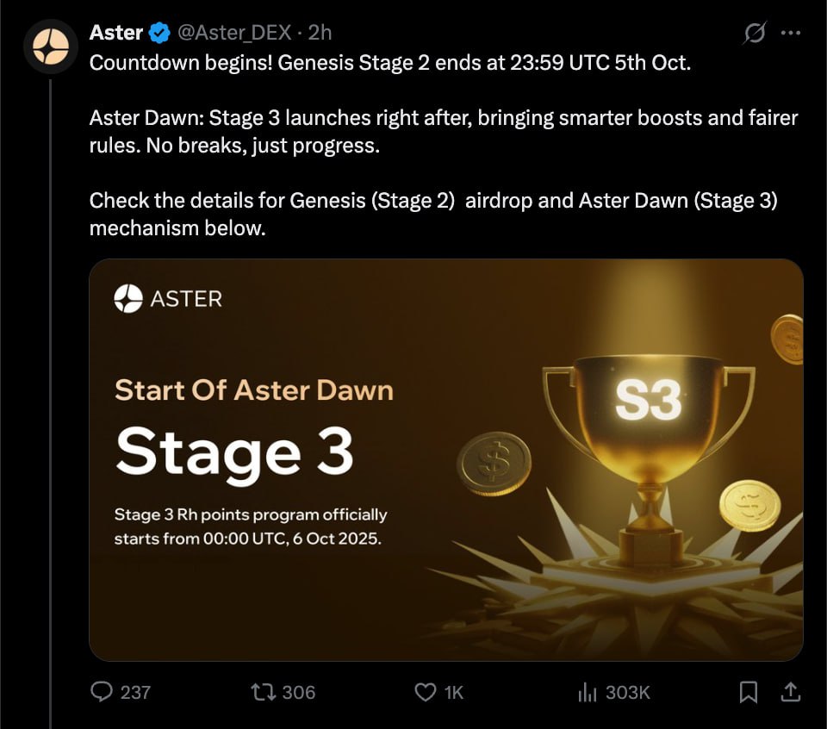Like the post with the heart
The height and width of the screenshot is (729, 827).
tap(426, 691)
